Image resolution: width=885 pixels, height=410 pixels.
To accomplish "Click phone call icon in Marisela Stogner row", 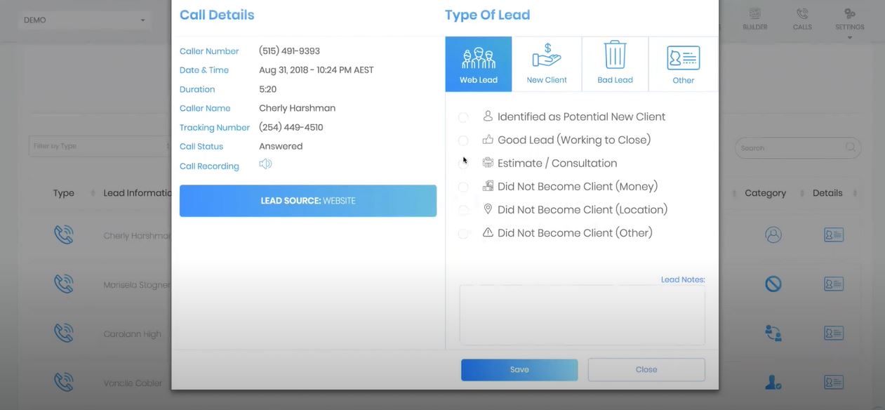I will coord(64,284).
